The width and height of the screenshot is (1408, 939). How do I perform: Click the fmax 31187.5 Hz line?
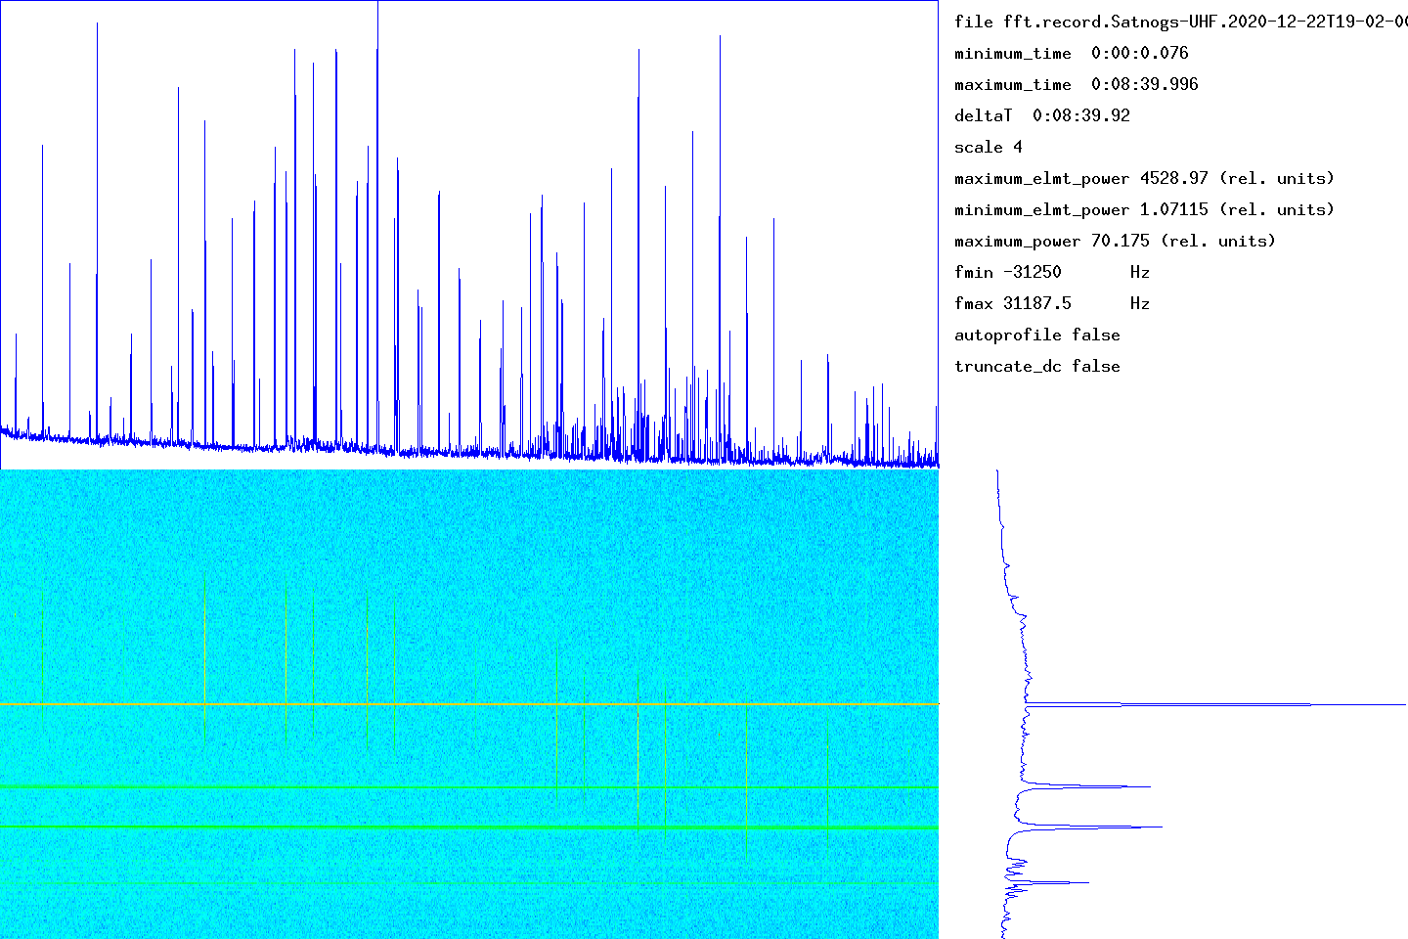[1052, 303]
